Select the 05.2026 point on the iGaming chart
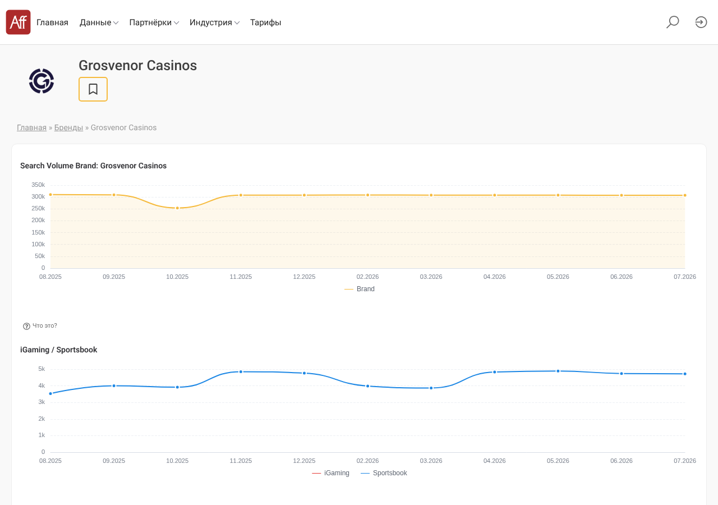718x505 pixels. [558, 371]
